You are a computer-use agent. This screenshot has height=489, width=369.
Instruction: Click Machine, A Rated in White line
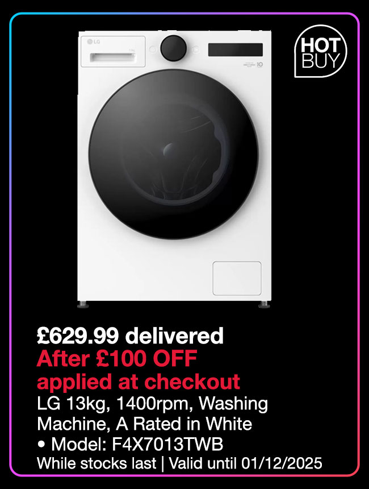pos(145,424)
